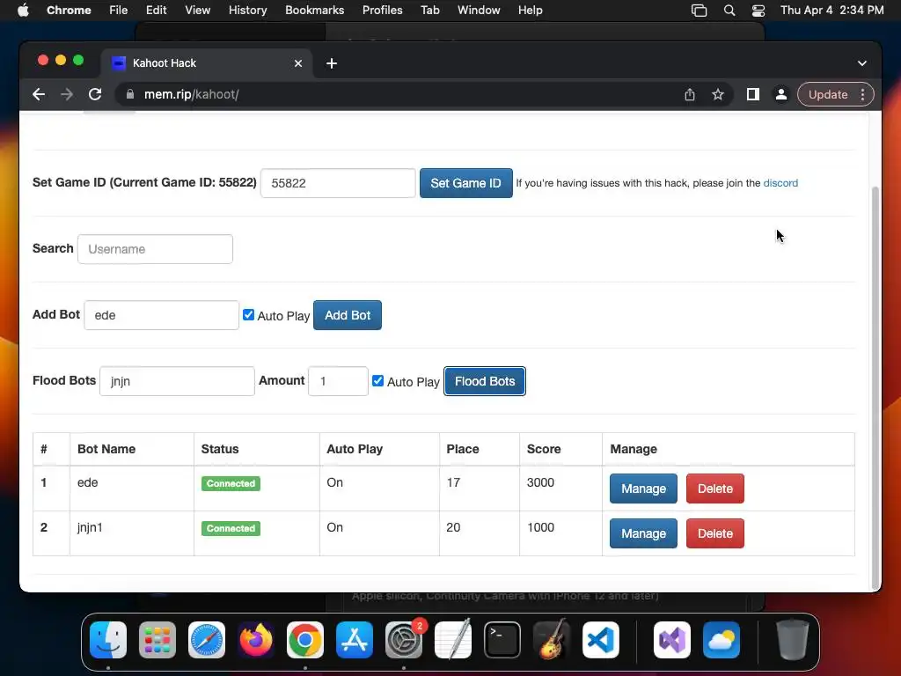
Task: Click the Username search field
Action: 155,249
